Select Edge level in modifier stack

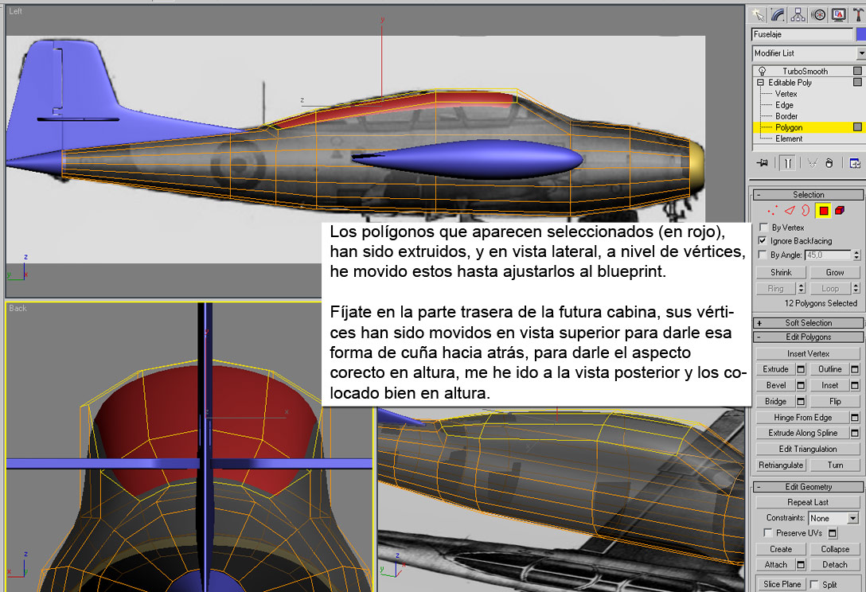click(x=784, y=105)
